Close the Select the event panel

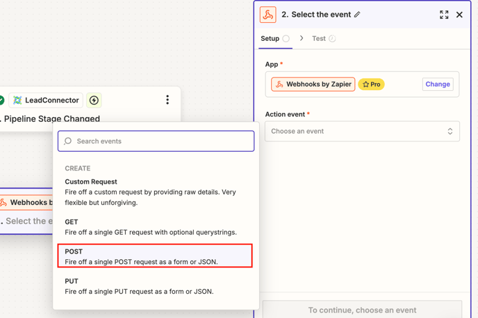click(459, 15)
